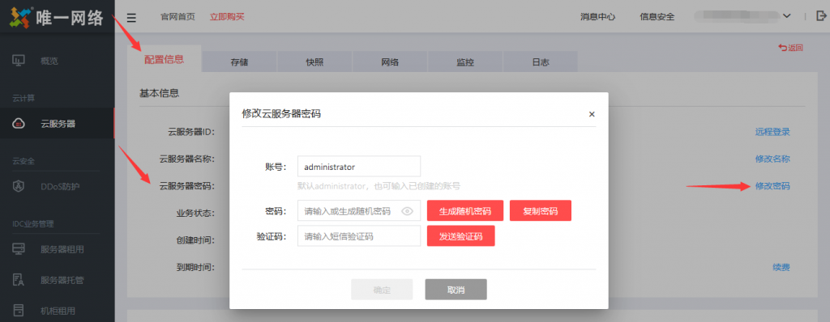This screenshot has height=322, width=830.
Task: Click the 续费 renewal link
Action: tap(781, 268)
